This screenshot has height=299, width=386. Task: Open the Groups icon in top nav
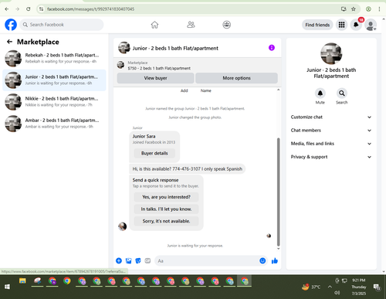point(227,25)
